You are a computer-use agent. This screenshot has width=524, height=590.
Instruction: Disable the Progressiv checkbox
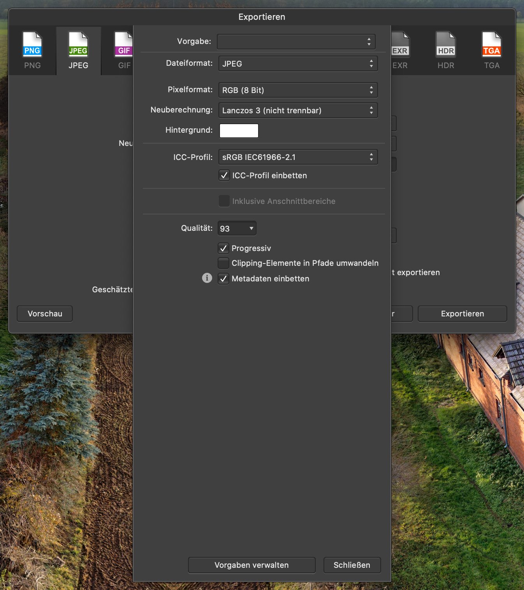223,248
